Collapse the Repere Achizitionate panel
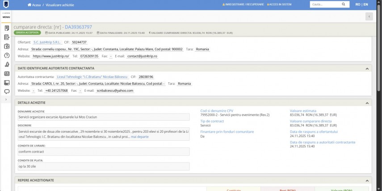 (x=367, y=180)
